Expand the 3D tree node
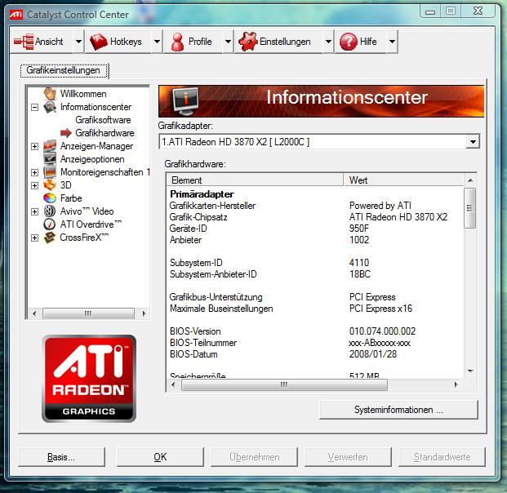 [x=34, y=185]
